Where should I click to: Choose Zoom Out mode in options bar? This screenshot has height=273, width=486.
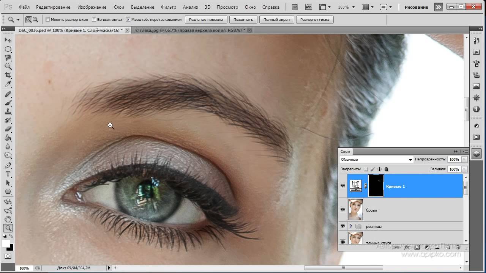pyautogui.click(x=35, y=20)
